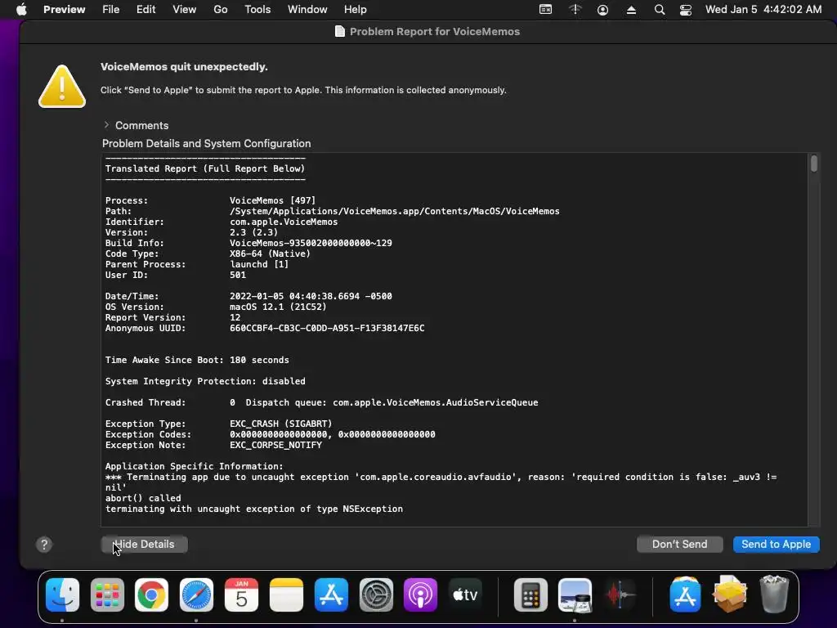Open Voice Memos icon in Dock
Image resolution: width=837 pixels, height=628 pixels.
(620, 594)
